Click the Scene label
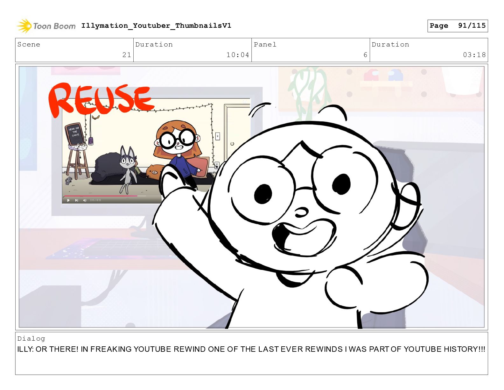This screenshot has height=390, width=504. click(29, 44)
